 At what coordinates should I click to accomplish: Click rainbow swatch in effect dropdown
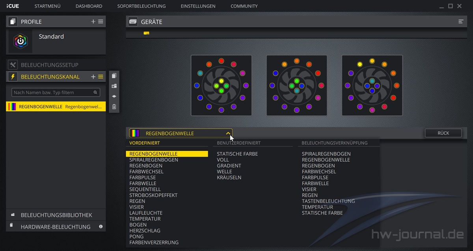click(135, 133)
